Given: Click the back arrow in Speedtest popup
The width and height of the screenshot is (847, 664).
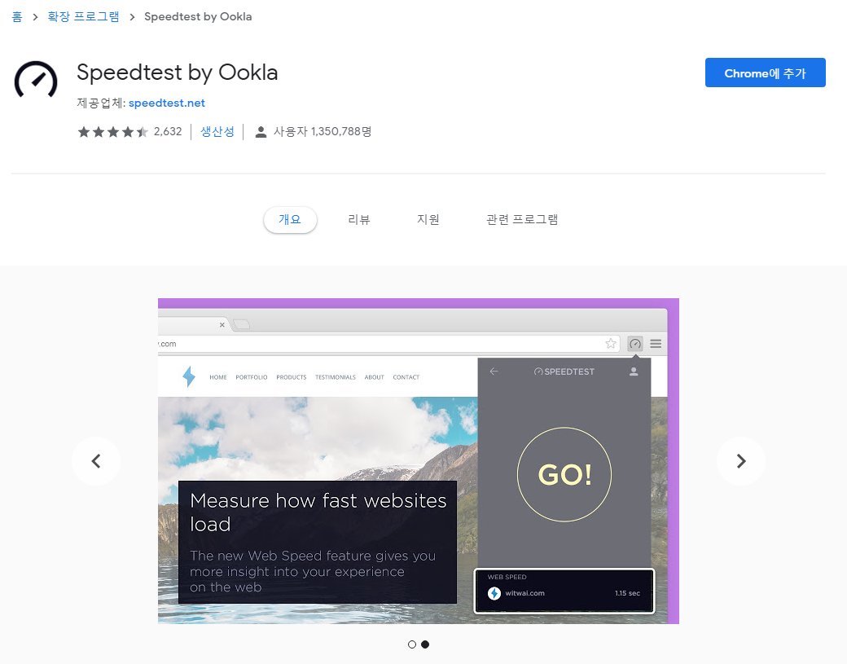Looking at the screenshot, I should click(494, 372).
